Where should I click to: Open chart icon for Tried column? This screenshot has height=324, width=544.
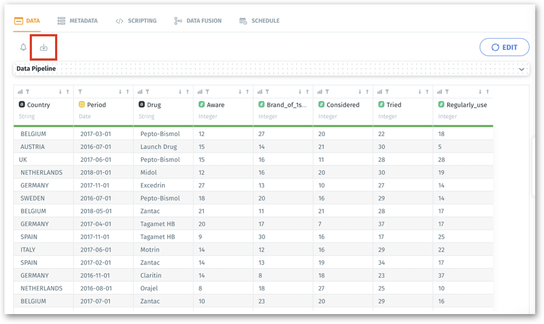click(x=379, y=91)
